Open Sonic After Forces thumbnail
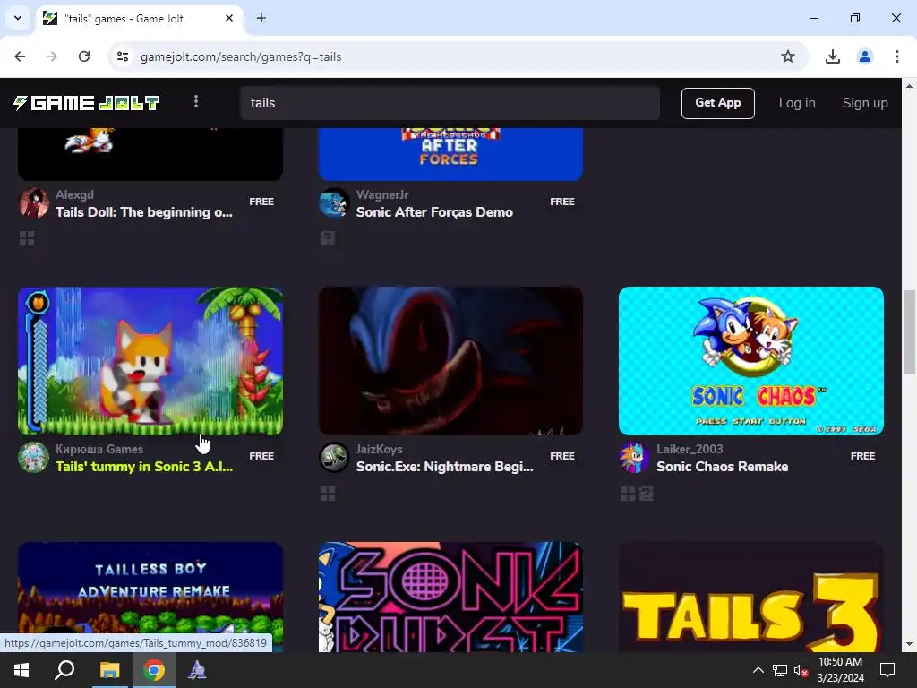Image resolution: width=917 pixels, height=688 pixels. pos(450,154)
